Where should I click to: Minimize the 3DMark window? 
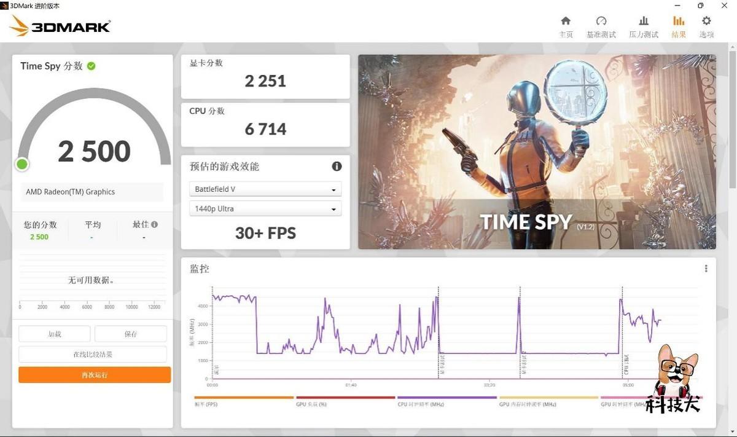pyautogui.click(x=677, y=6)
